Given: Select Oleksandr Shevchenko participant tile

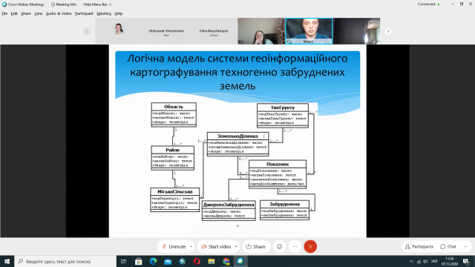Looking at the screenshot, I should [166, 31].
